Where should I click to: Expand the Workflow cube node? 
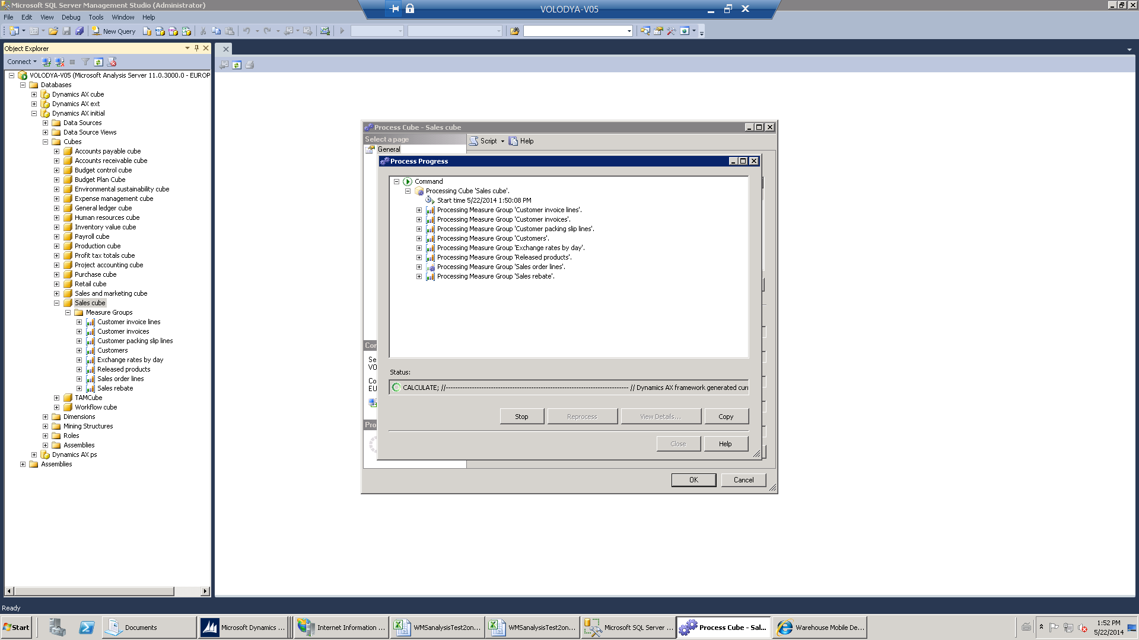(56, 407)
